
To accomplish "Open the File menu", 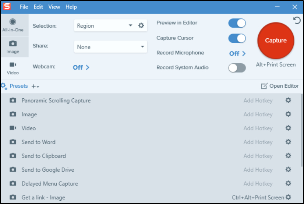I will tap(24, 7).
